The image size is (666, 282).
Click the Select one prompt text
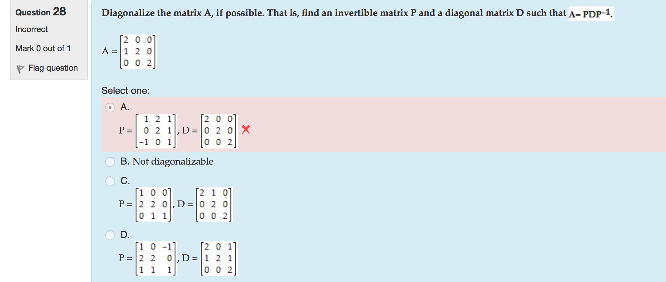click(125, 90)
